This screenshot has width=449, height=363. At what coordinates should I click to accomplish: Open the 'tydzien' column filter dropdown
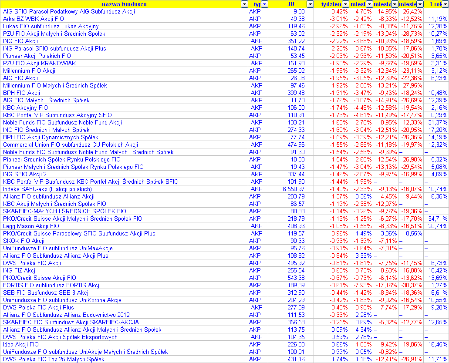pyautogui.click(x=346, y=4)
